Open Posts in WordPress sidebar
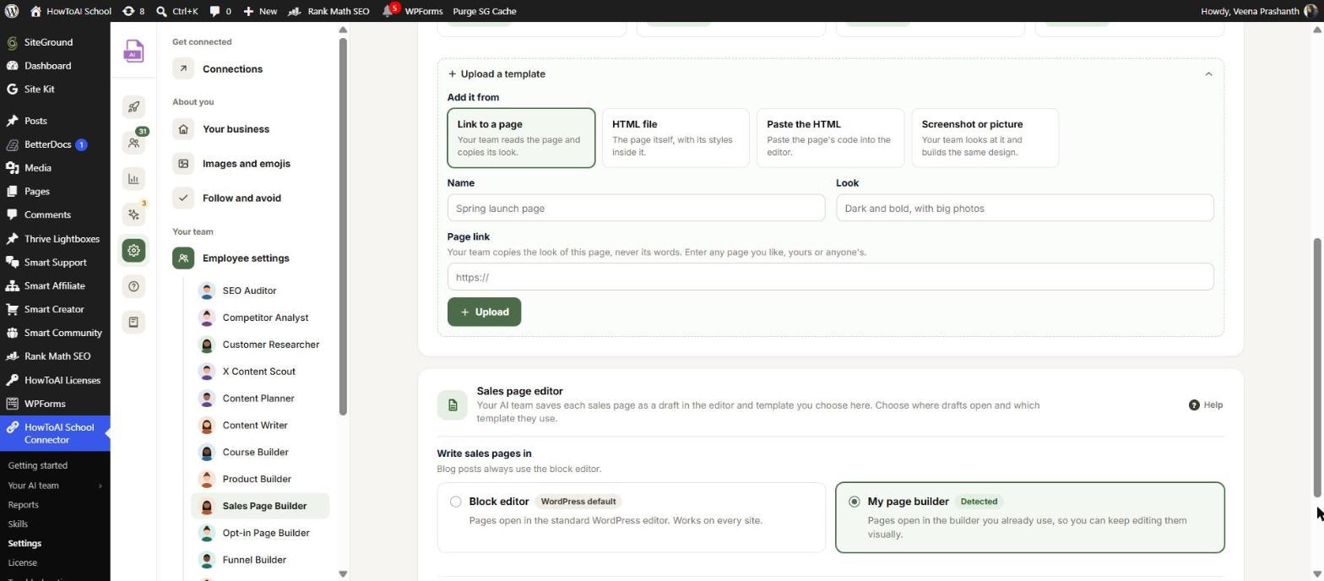The image size is (1324, 581). [55, 122]
